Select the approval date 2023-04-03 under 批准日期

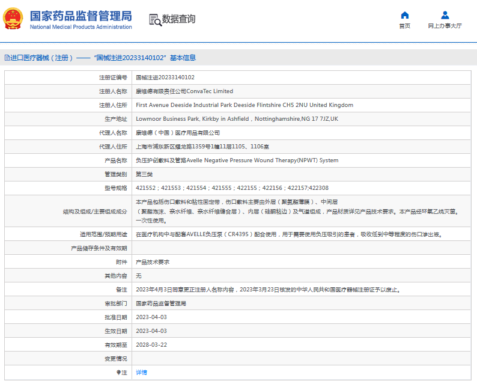(151, 317)
